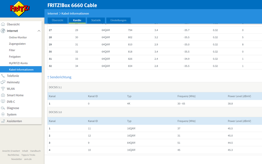Click the 4K type cell
Image resolution: width=262 pixels, height=164 pixels.
[x=129, y=103]
